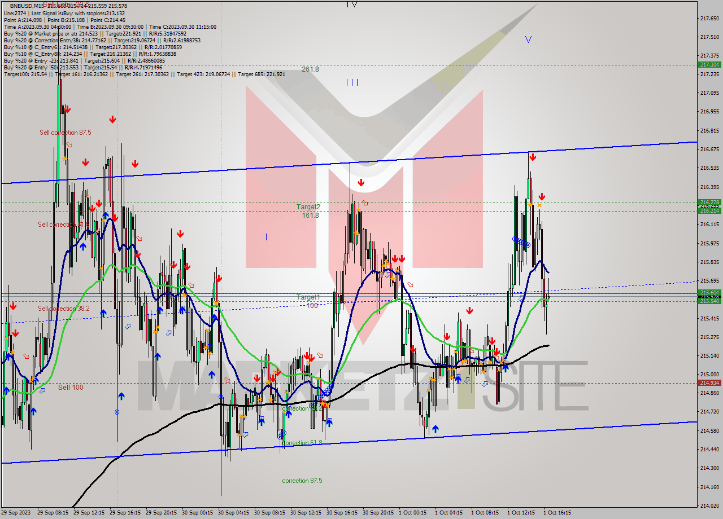Click the green 215.604 price tag

click(x=709, y=292)
